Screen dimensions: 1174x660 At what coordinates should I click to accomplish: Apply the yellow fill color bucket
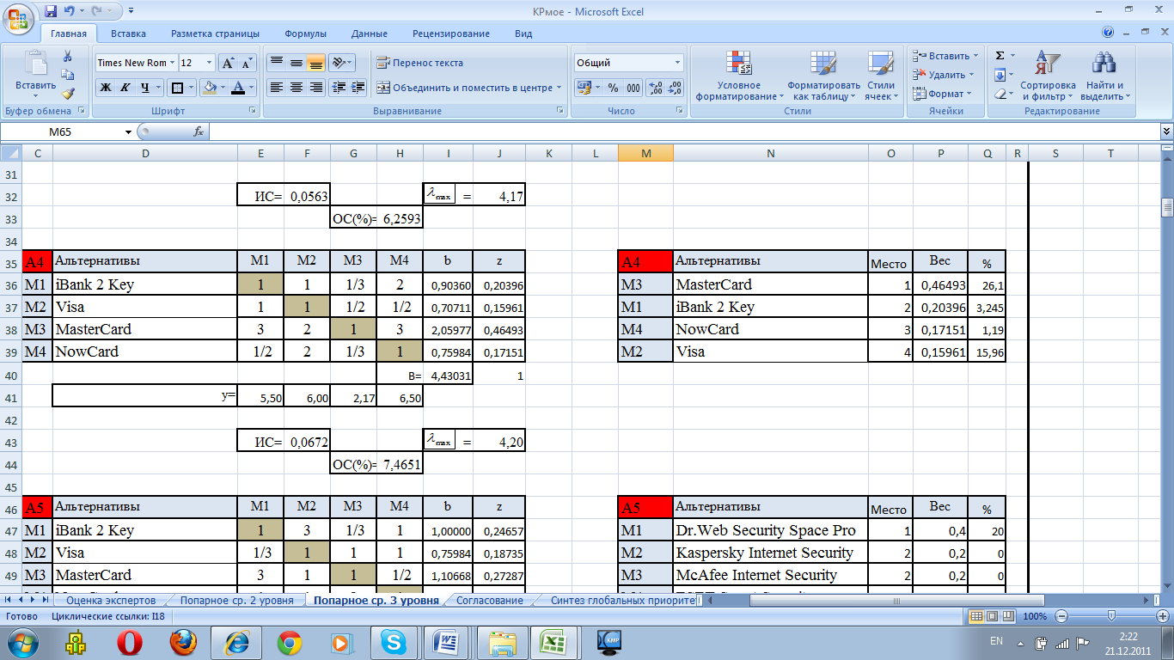pyautogui.click(x=209, y=88)
